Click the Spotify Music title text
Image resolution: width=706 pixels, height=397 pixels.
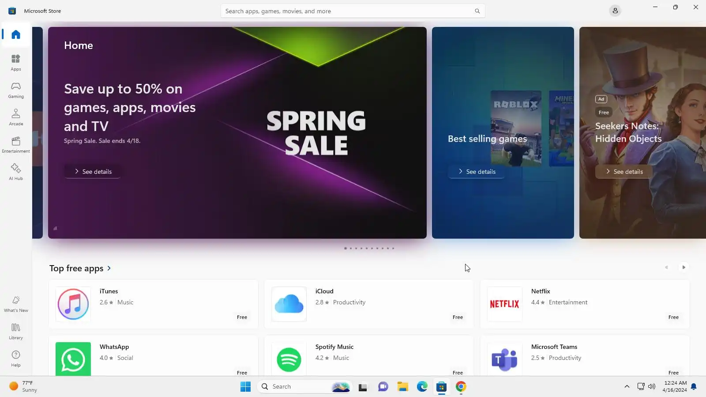(x=334, y=347)
